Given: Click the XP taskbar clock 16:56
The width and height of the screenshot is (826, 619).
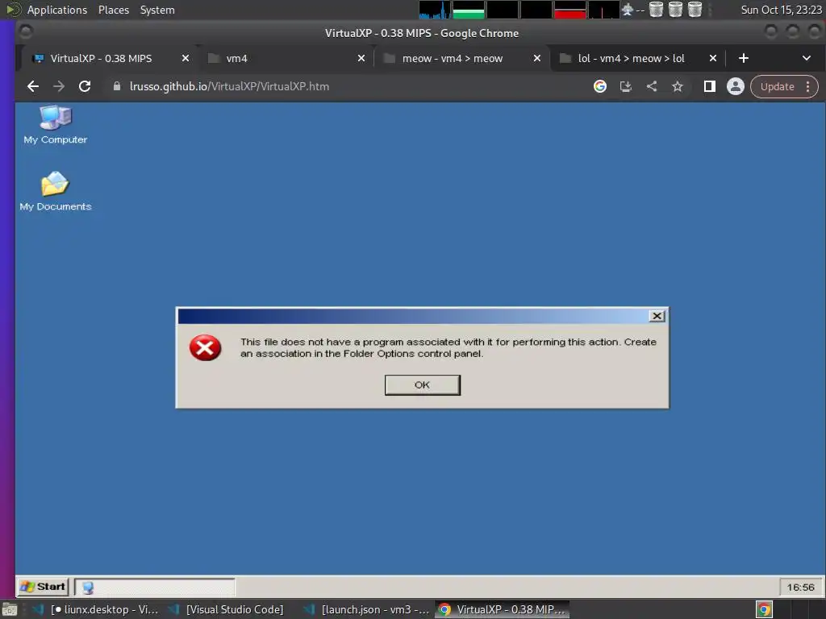Looking at the screenshot, I should (800, 587).
